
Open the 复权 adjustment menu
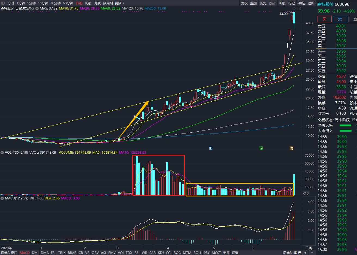click(244, 3)
